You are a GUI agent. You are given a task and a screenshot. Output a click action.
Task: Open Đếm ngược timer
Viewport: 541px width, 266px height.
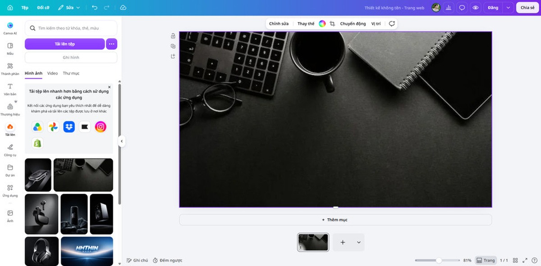coord(167,260)
